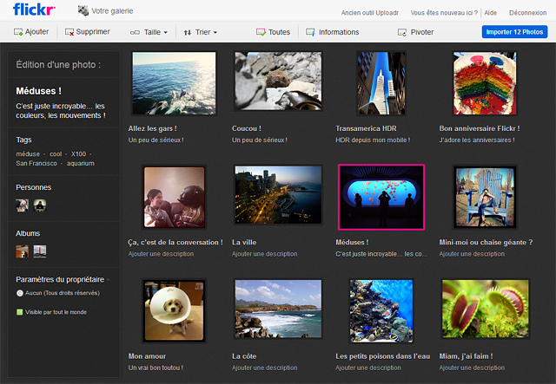556x384 pixels.
Task: Click Supprimer to delete the photo
Action: pyautogui.click(x=87, y=32)
